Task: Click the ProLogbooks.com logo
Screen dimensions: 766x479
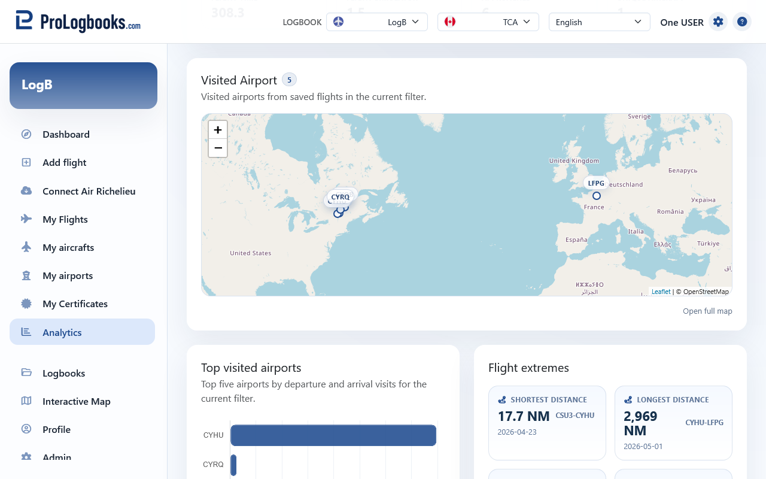Action: click(78, 22)
